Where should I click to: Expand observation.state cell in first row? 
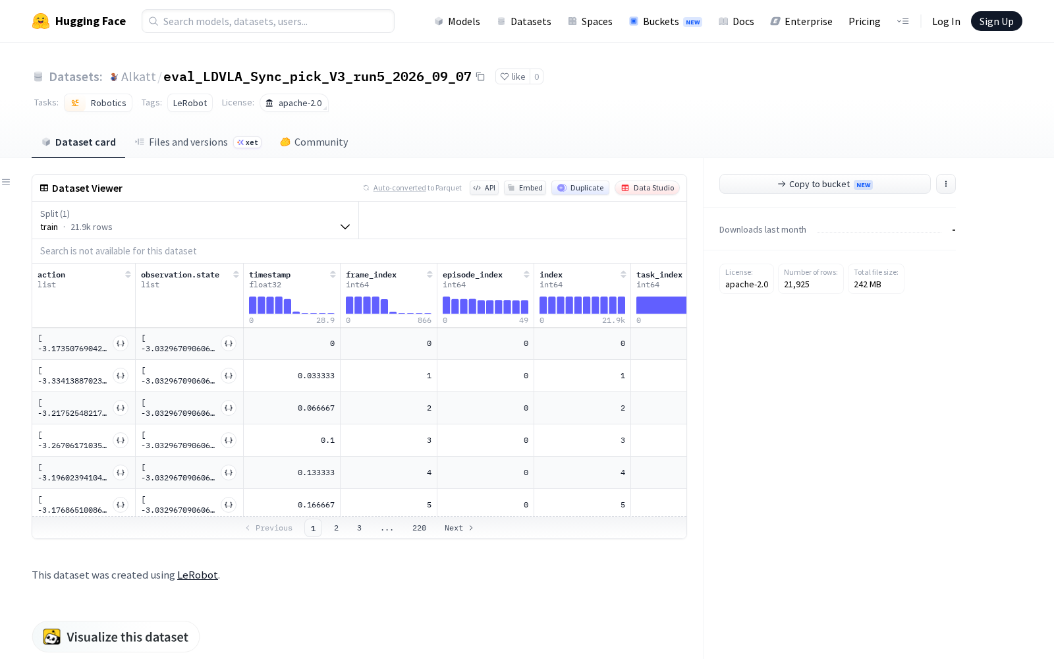[x=229, y=343]
